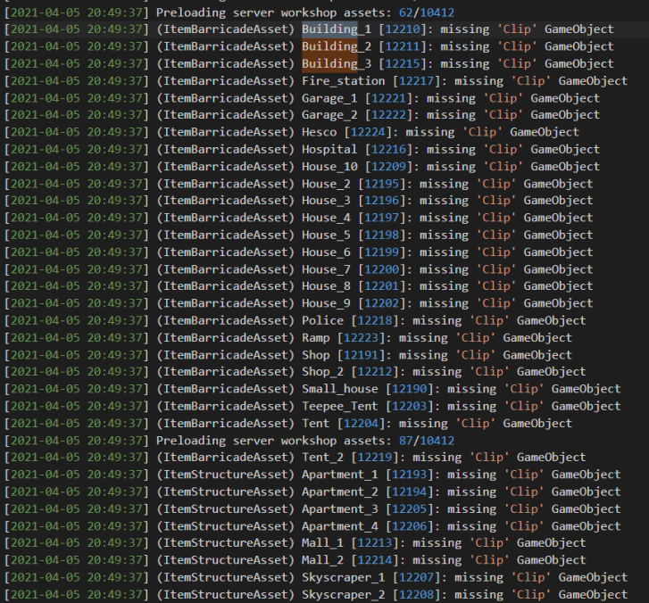
Task: Click 'House_9' asset name
Action: tap(326, 303)
